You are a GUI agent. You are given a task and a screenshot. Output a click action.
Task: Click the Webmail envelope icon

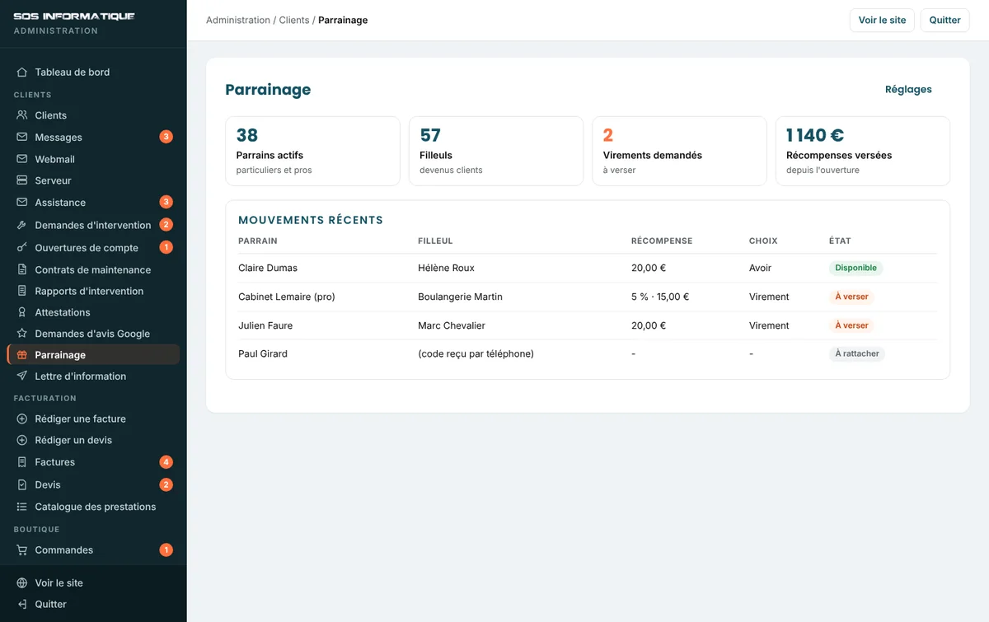[x=22, y=159]
